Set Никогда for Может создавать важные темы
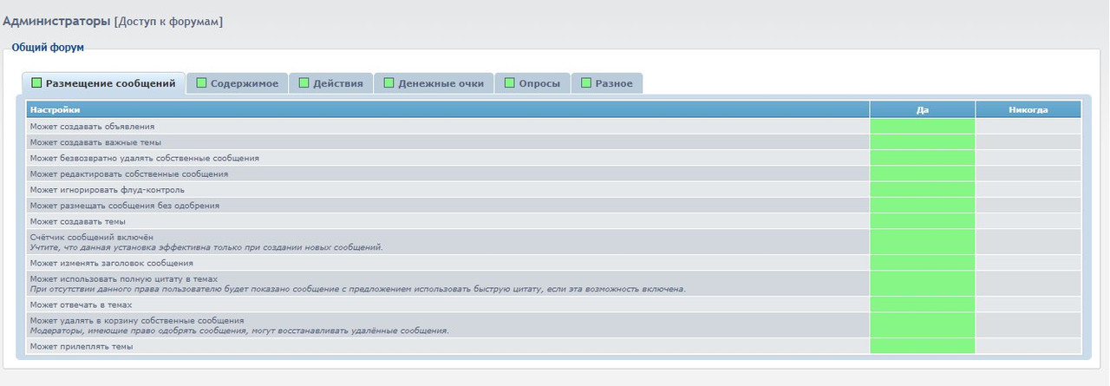 tap(1028, 142)
